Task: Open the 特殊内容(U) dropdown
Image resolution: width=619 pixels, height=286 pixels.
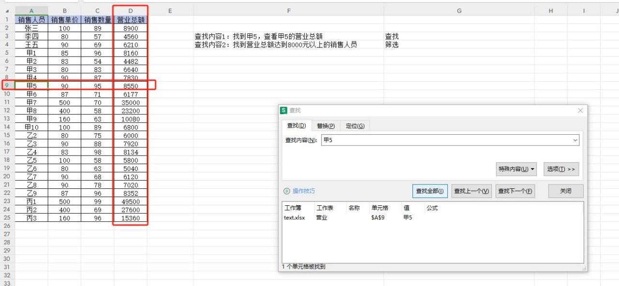Action: (517, 169)
